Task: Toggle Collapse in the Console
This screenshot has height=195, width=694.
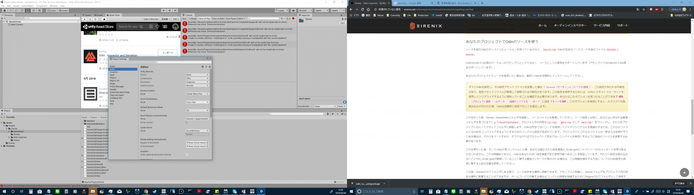Action: [193, 19]
